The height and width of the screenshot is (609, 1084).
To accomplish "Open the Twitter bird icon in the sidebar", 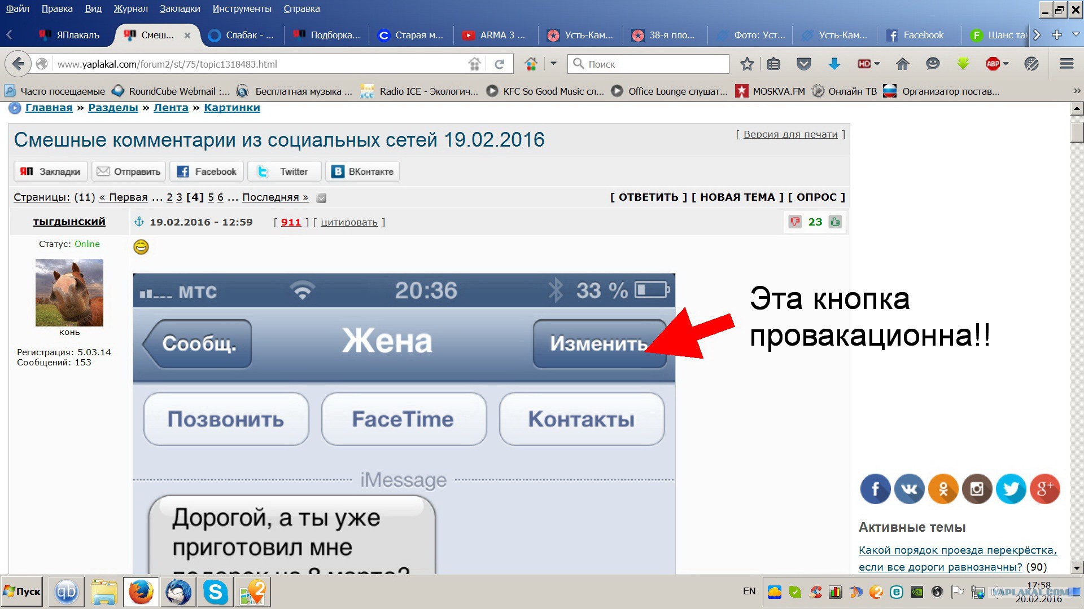I will (1011, 488).
